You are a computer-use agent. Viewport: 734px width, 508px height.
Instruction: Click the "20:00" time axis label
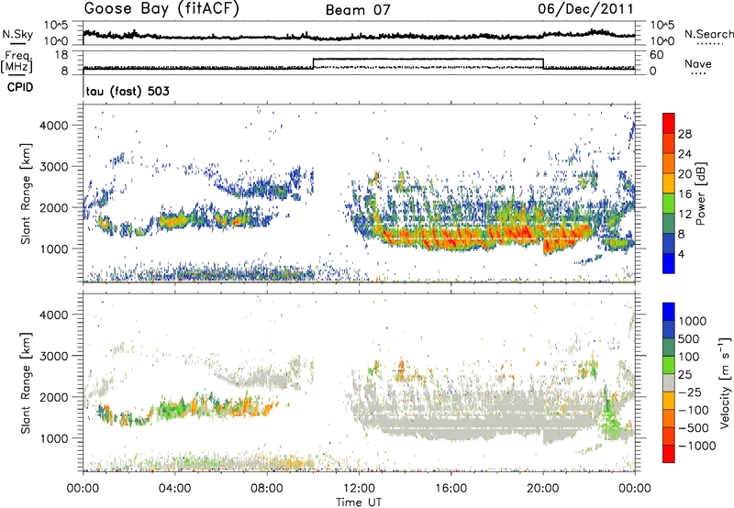[x=543, y=489]
